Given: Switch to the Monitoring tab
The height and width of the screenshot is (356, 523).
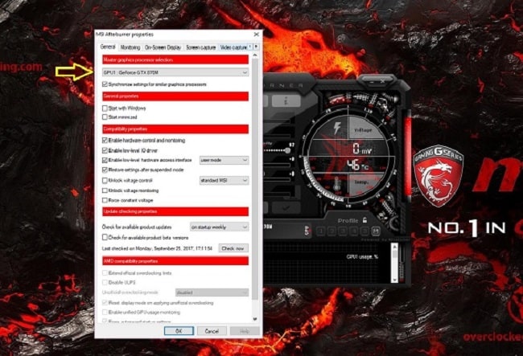Looking at the screenshot, I should (130, 47).
